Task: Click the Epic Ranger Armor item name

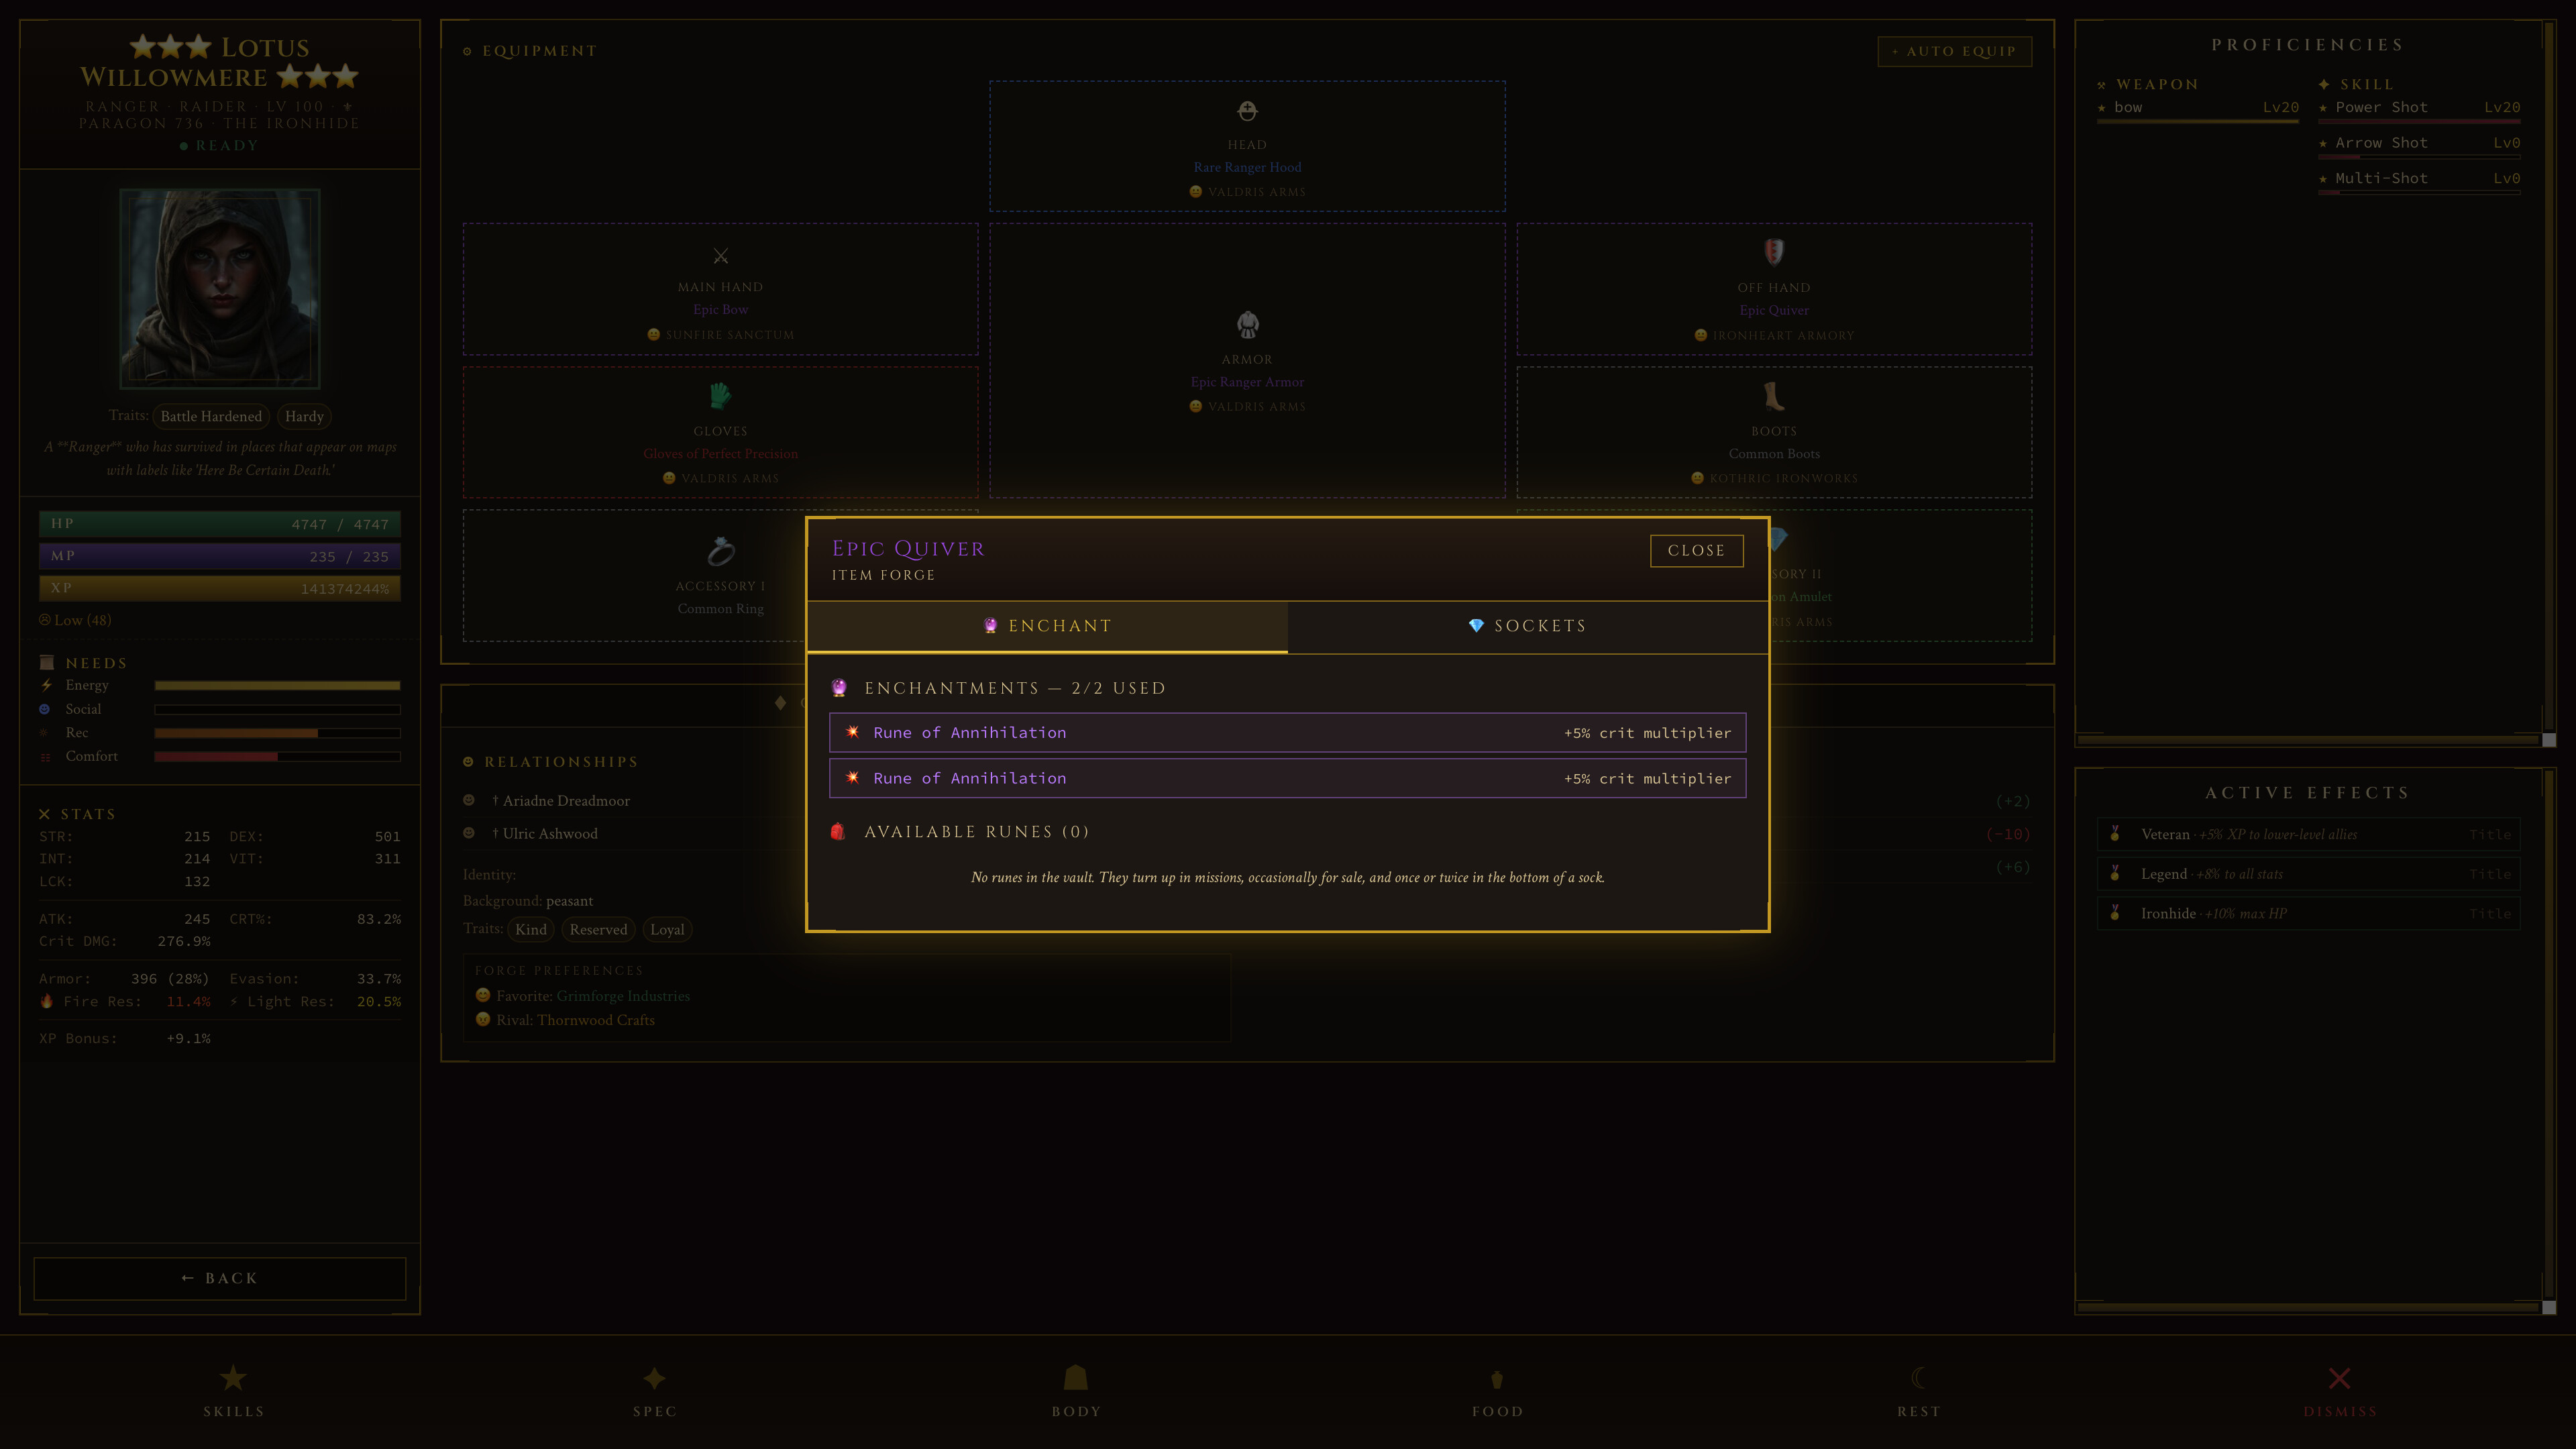Action: [1247, 382]
